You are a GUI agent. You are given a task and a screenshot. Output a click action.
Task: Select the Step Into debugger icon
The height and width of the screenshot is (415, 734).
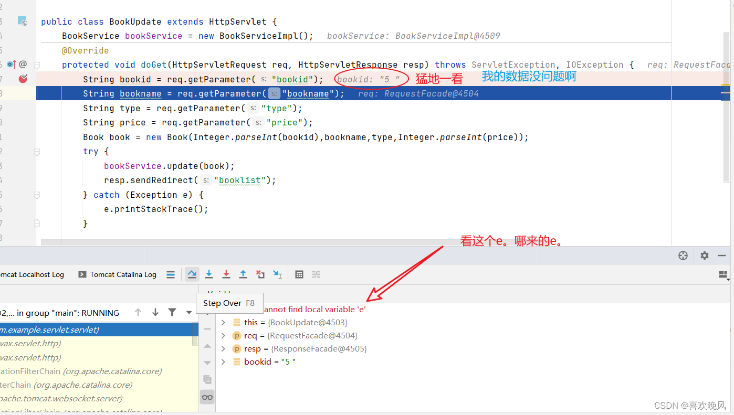coord(209,274)
